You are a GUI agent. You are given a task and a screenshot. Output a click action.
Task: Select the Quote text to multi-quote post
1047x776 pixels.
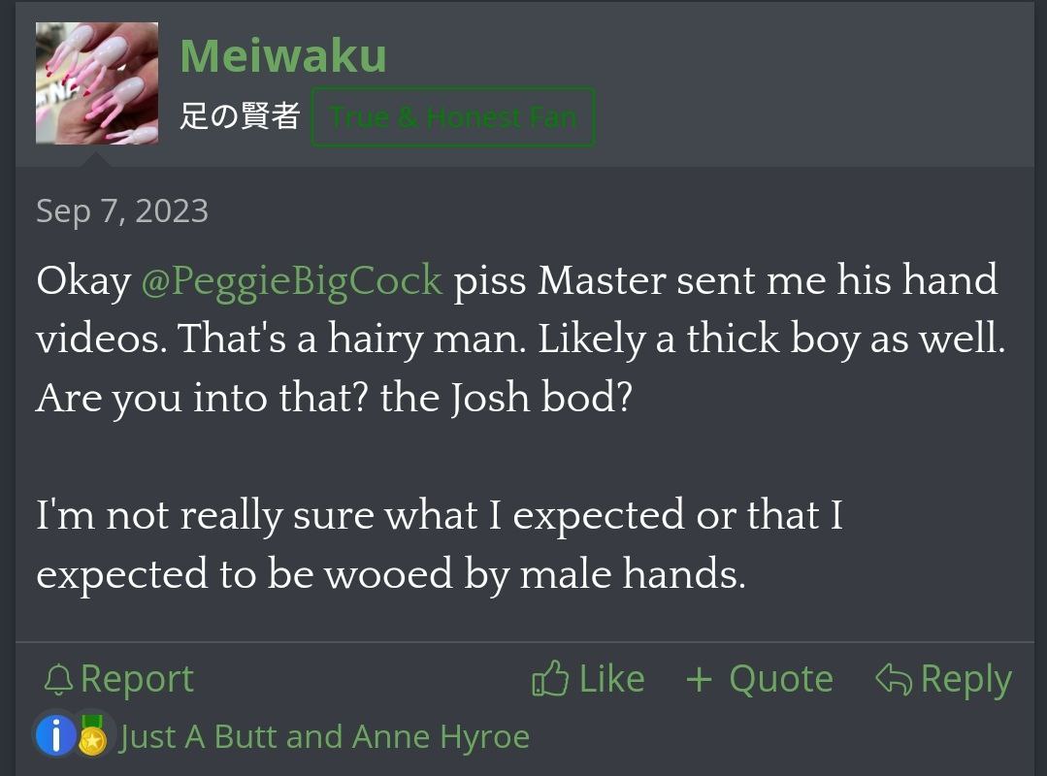(x=781, y=679)
